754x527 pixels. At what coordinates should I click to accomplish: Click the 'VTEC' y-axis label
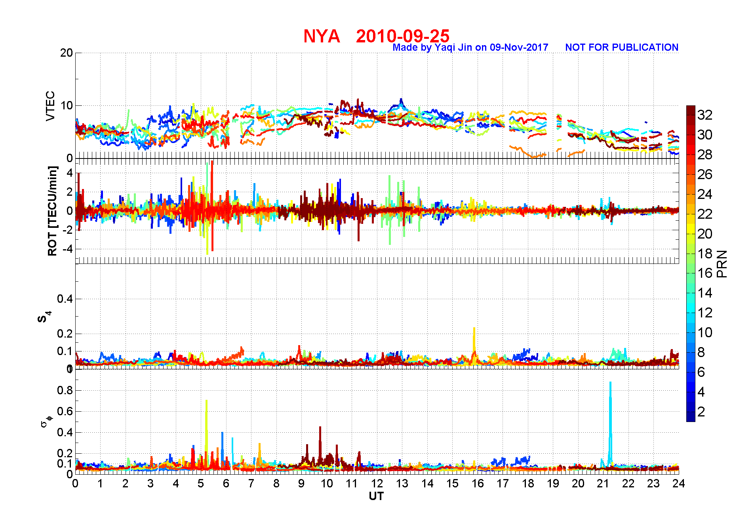[x=50, y=106]
